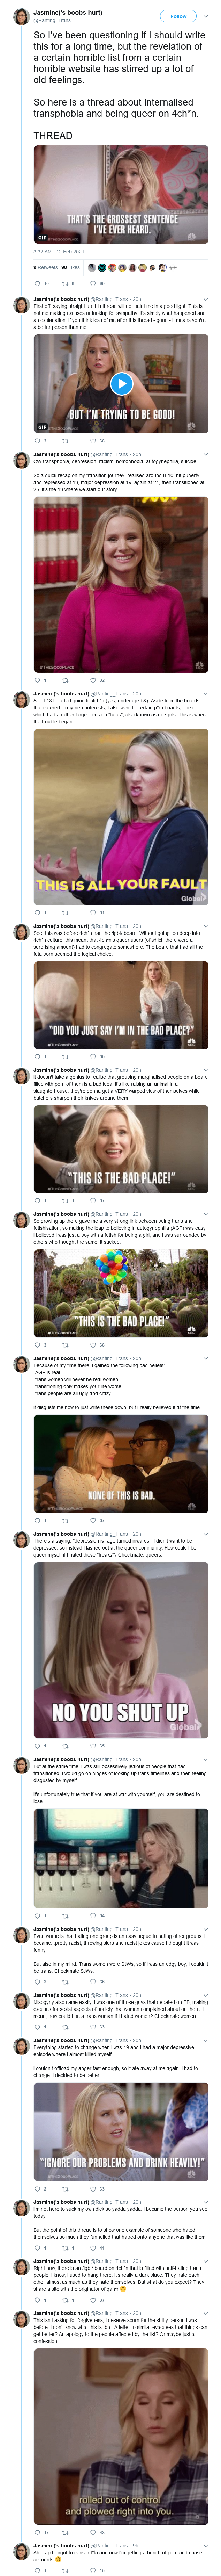221x2576 pixels.
Task: View the 5 Retweets list
Action: (45, 267)
